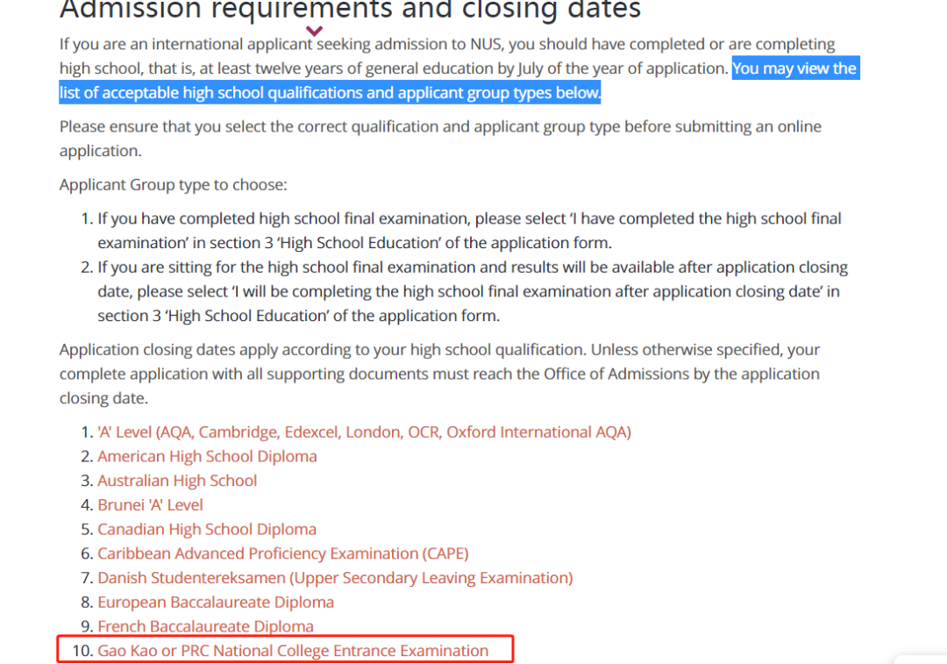Click the Admission requirements and closing dates heading
This screenshot has height=664, width=947.
coord(350,10)
